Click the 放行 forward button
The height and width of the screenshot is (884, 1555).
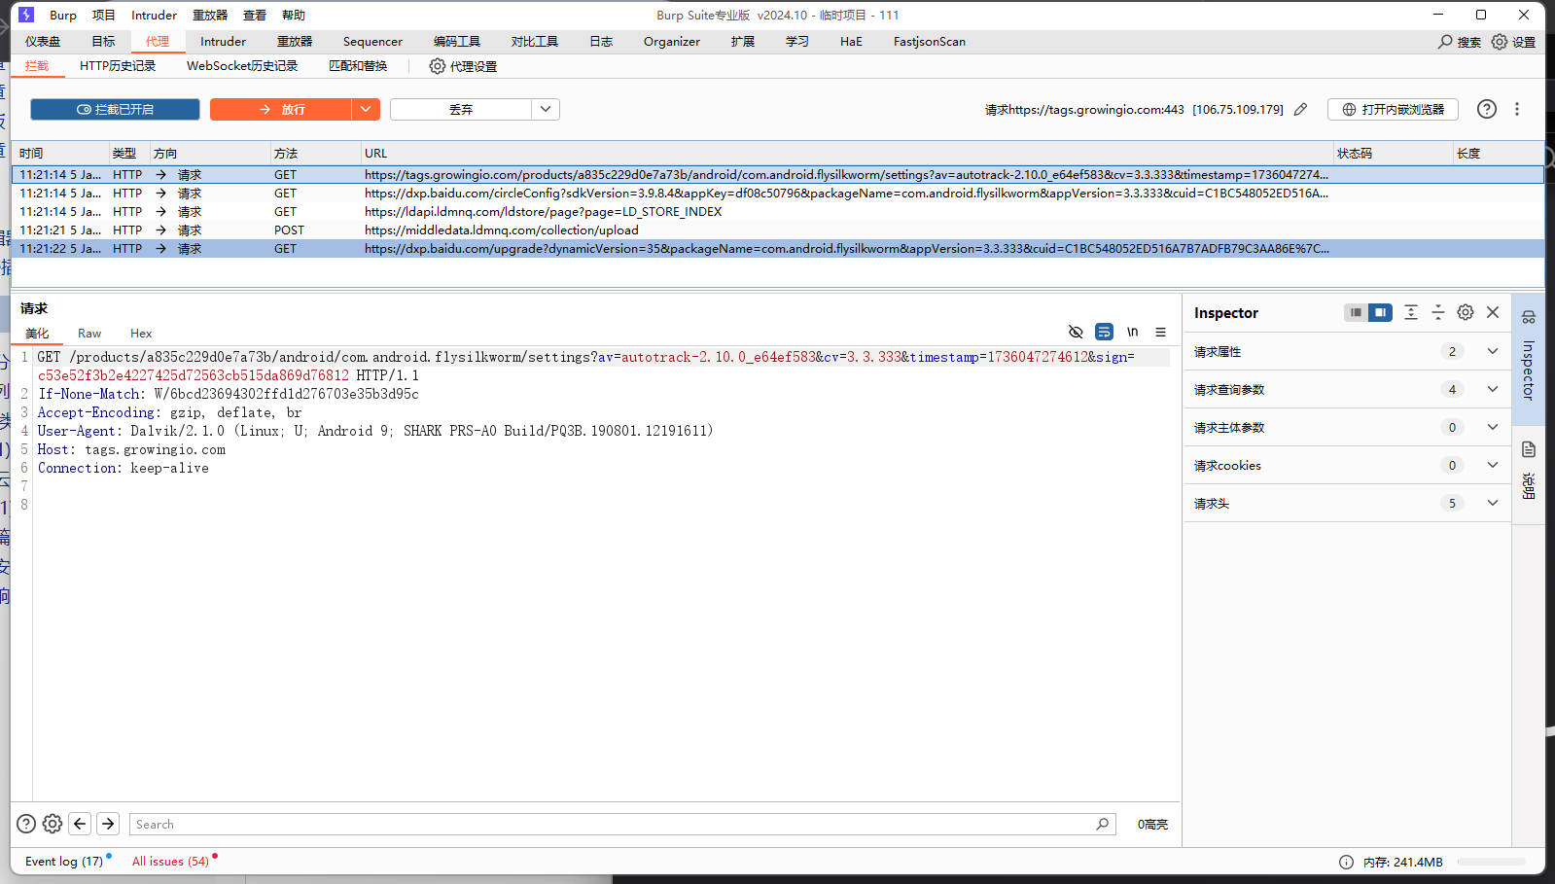click(x=281, y=109)
